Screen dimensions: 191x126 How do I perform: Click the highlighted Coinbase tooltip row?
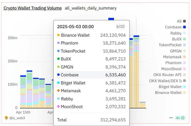pyautogui.click(x=91, y=75)
